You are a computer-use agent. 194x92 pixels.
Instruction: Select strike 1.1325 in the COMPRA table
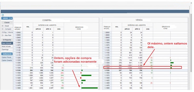point(18,70)
